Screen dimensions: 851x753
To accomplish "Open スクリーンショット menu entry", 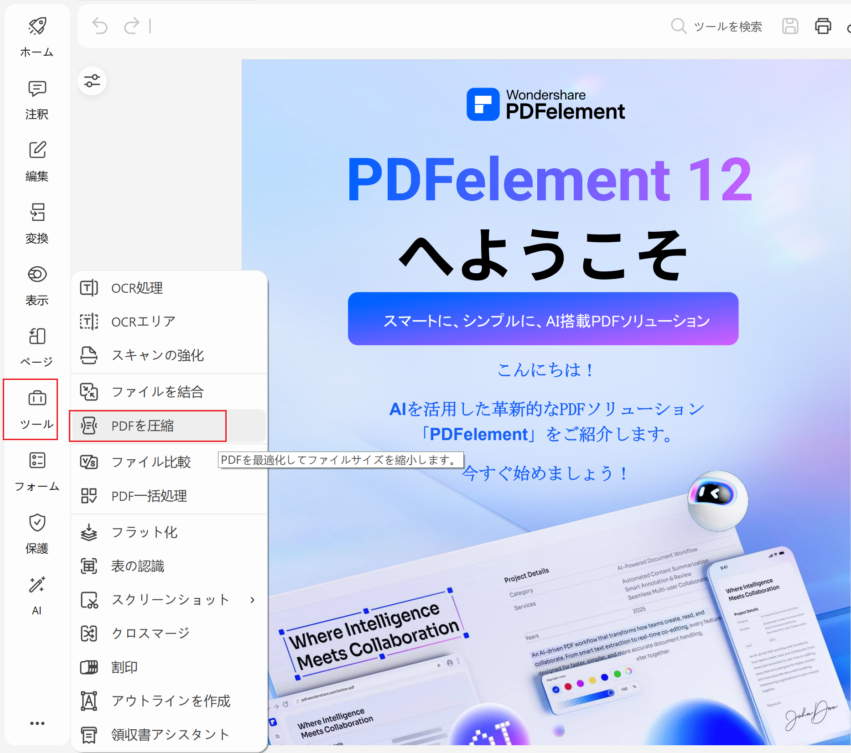I will 169,600.
